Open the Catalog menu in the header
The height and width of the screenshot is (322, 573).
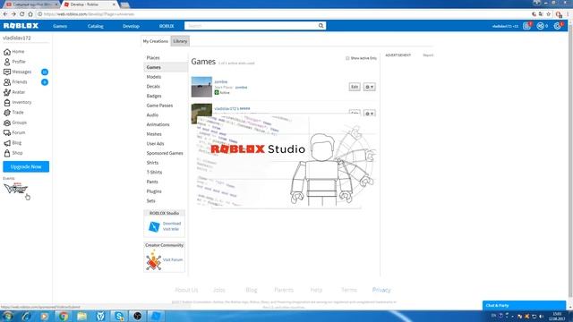pos(96,26)
